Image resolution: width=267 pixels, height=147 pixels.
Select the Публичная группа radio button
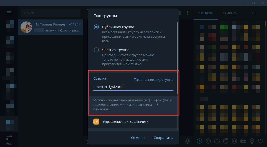coord(96,27)
